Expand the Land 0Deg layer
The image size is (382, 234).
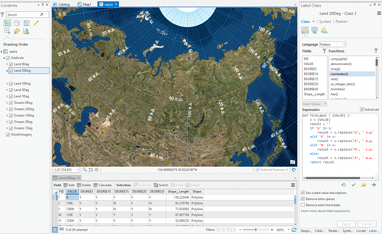pyautogui.click(x=7, y=64)
